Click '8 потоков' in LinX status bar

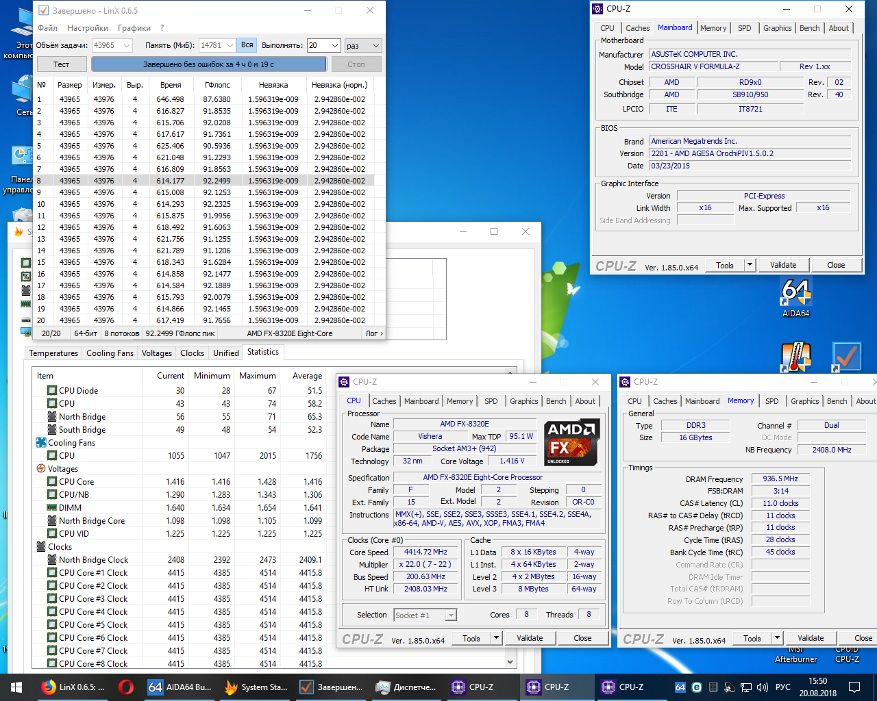[122, 333]
